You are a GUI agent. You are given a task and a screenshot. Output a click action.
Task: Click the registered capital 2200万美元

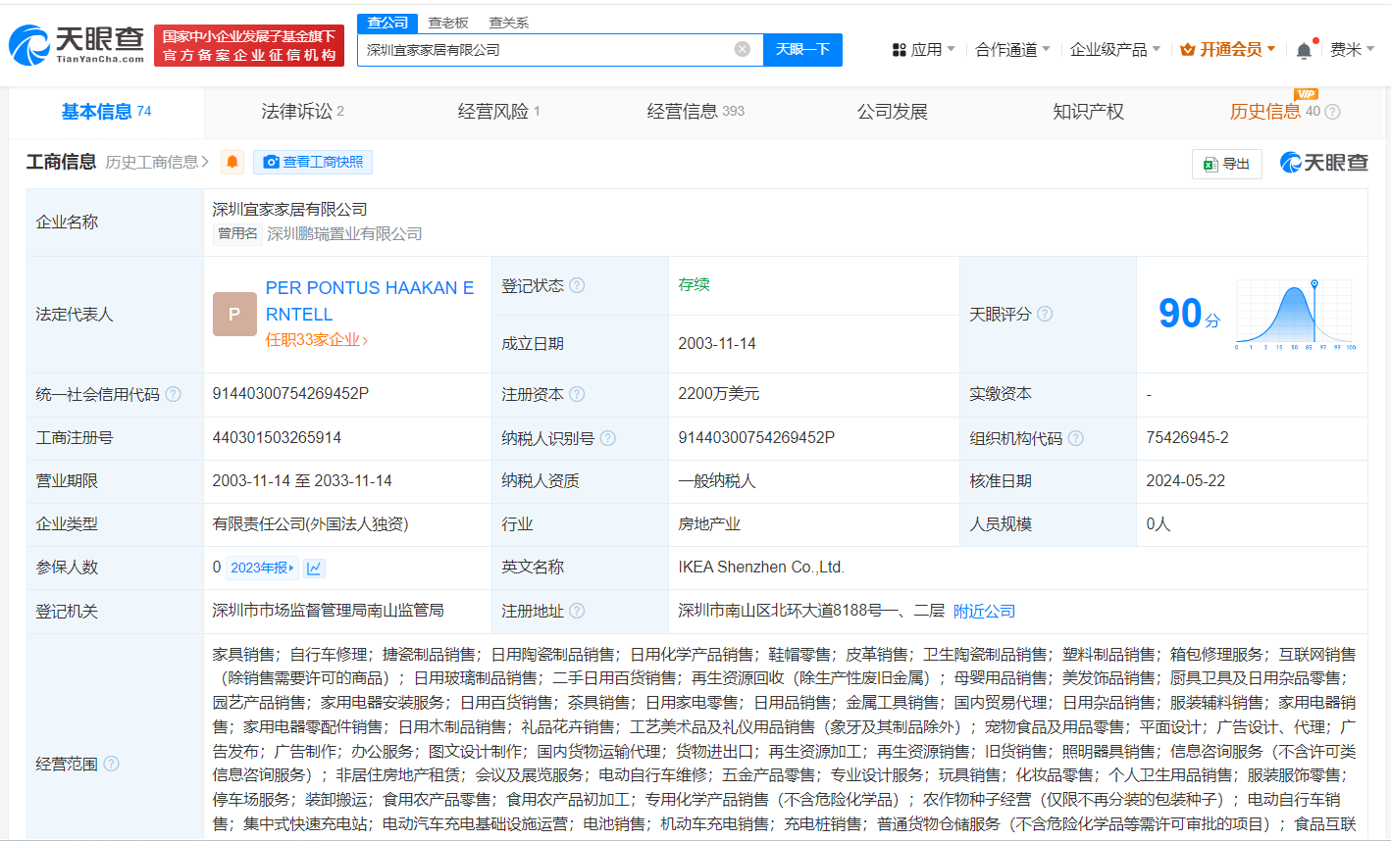718,393
